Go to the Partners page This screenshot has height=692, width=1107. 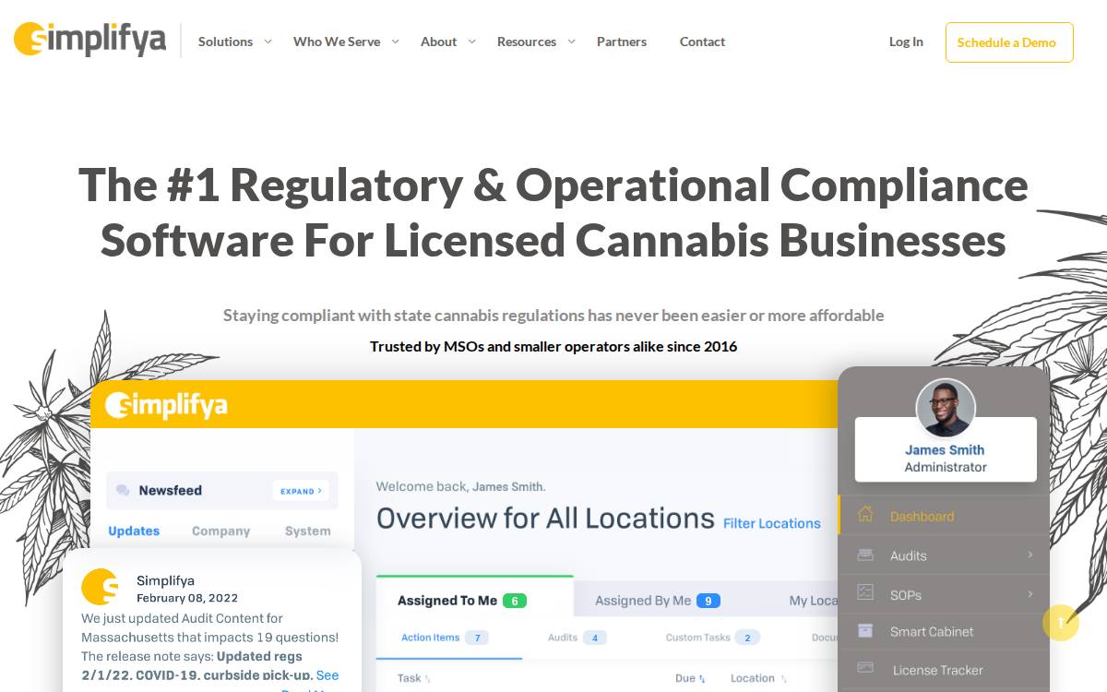[x=622, y=42]
